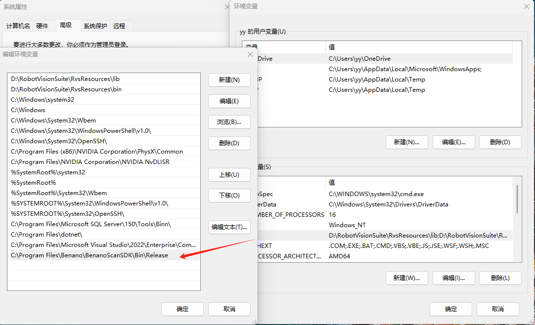Image resolution: width=535 pixels, height=325 pixels.
Task: Click 下移(O) to move entry down
Action: coord(229,196)
